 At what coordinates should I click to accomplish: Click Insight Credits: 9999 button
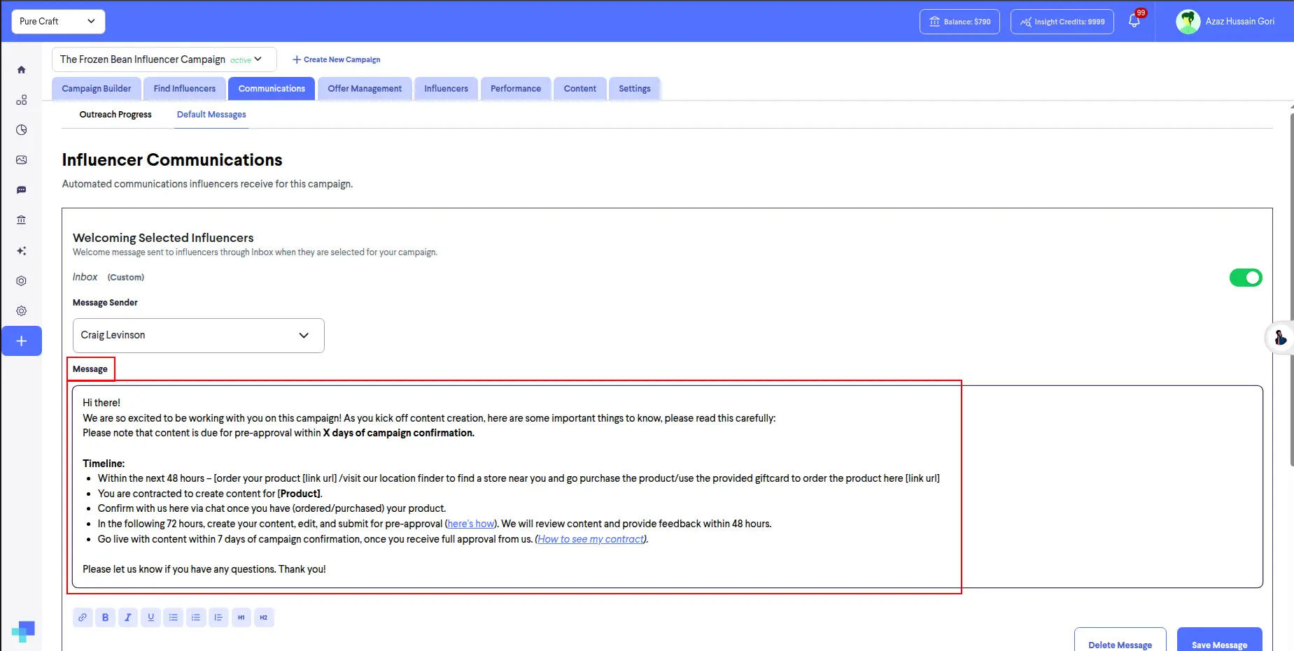click(1062, 22)
